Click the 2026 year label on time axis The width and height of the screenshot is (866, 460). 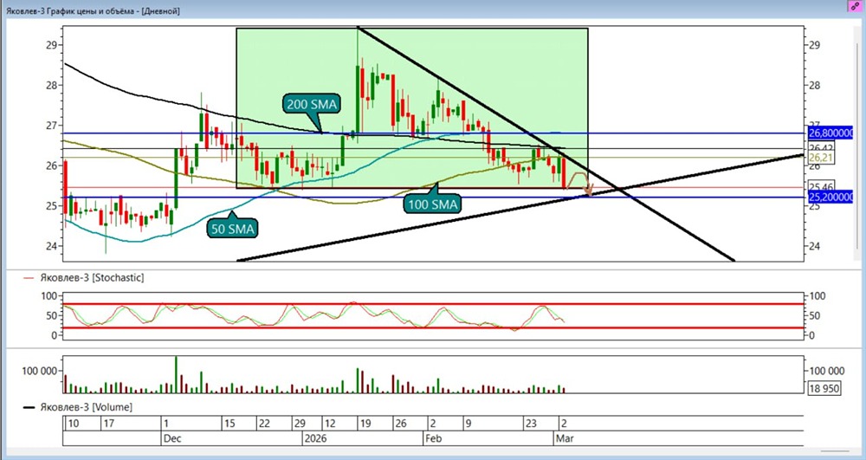tap(315, 438)
